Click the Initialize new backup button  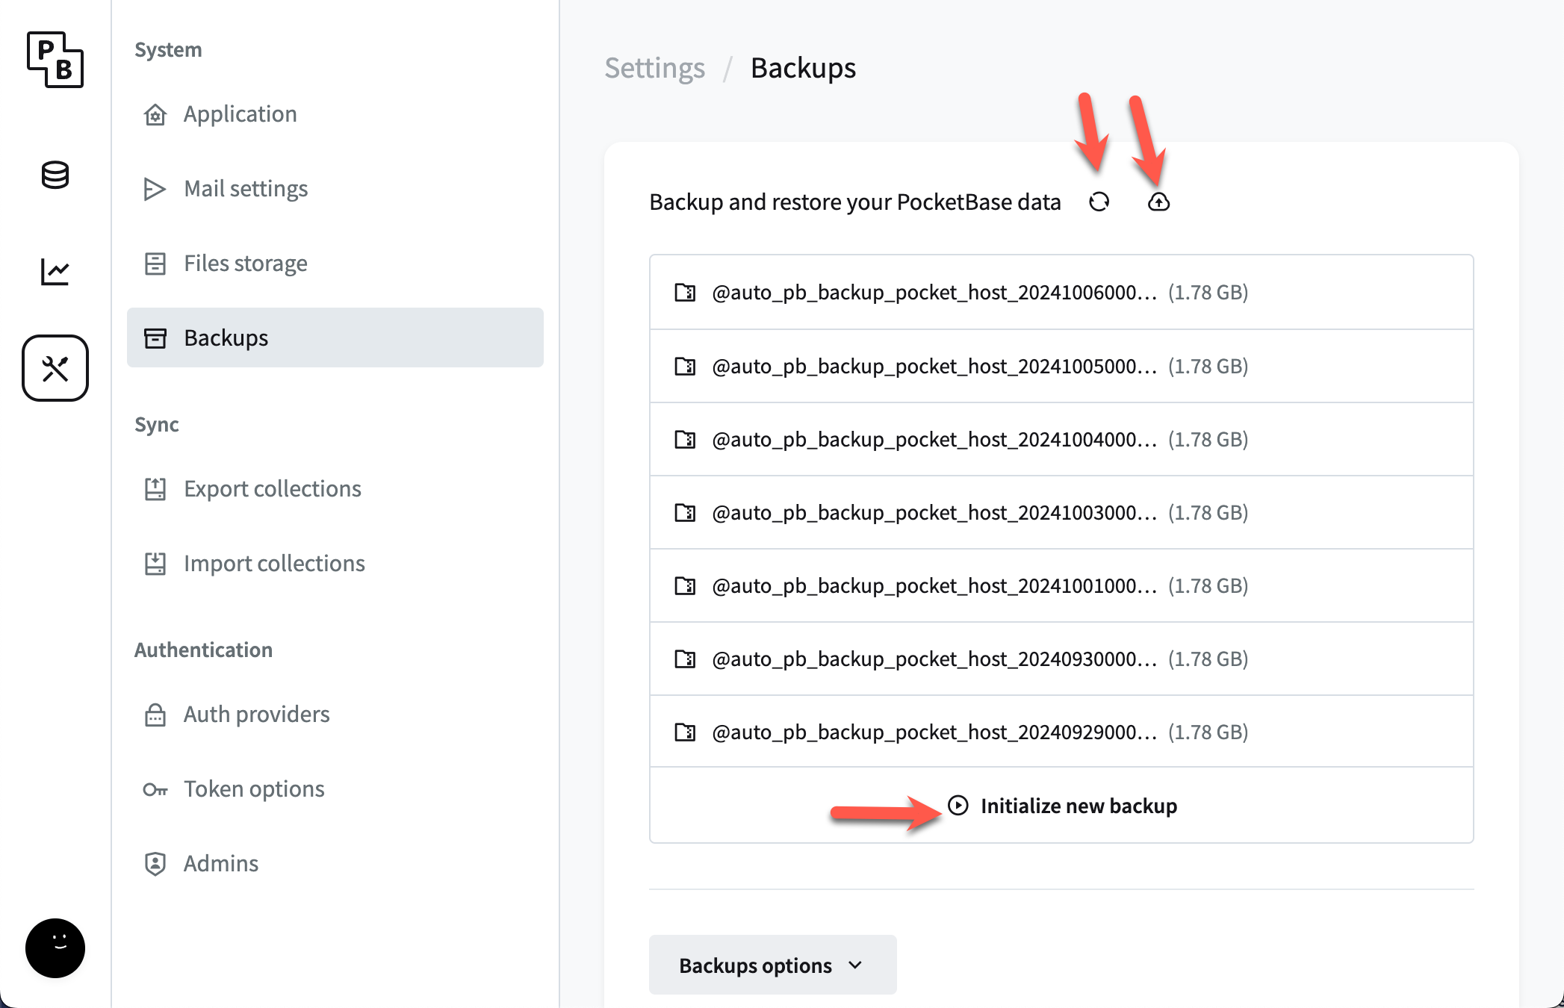coord(1078,806)
